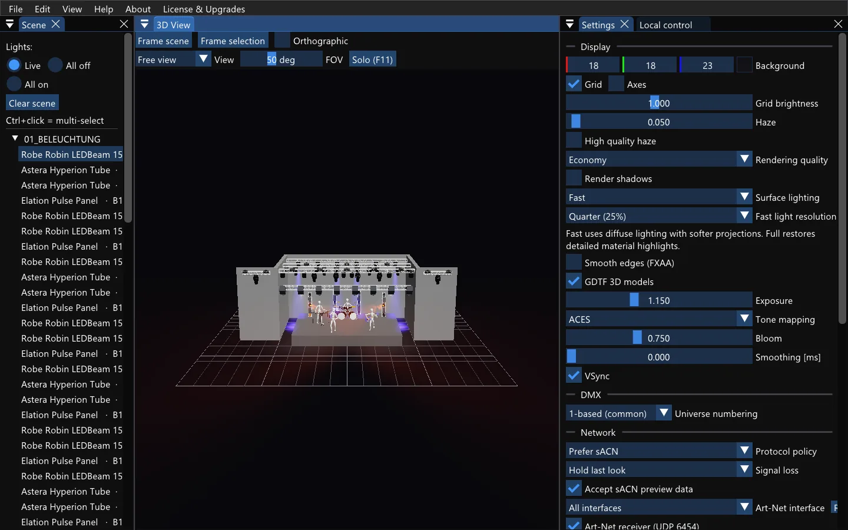Screen dimensions: 848x530
Task: Toggle the VSync checkbox
Action: [574, 376]
